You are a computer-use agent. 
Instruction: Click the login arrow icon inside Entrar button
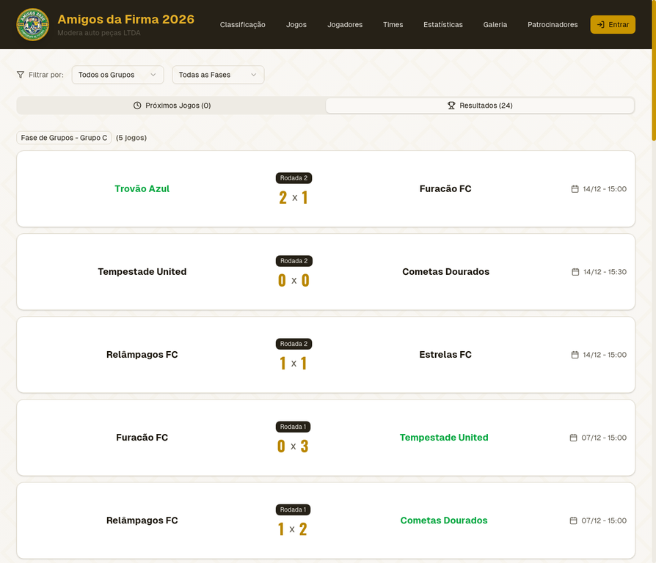pyautogui.click(x=599, y=24)
